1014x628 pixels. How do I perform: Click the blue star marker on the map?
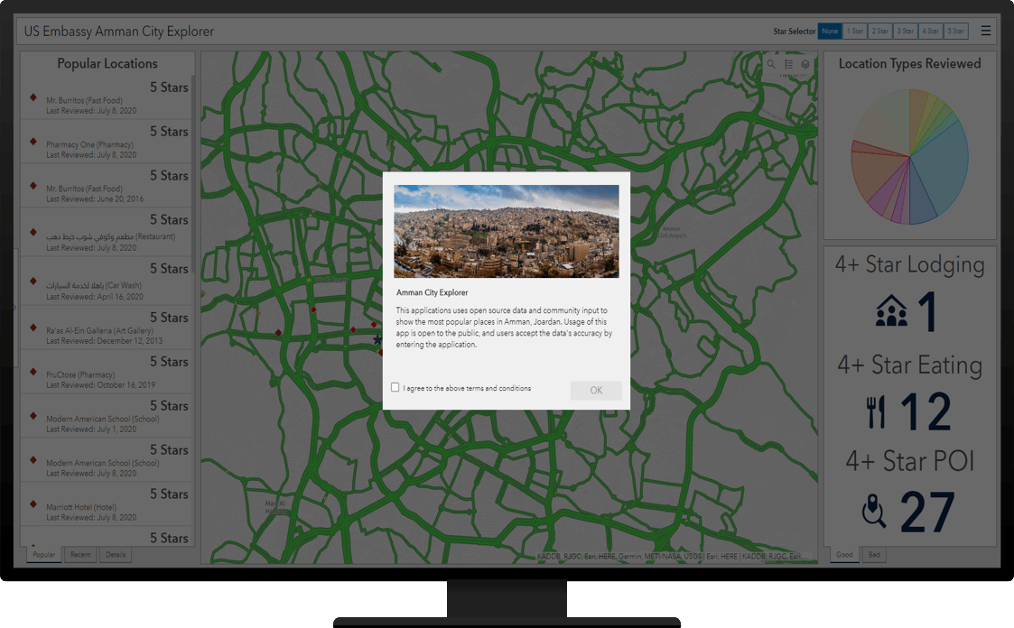[377, 339]
